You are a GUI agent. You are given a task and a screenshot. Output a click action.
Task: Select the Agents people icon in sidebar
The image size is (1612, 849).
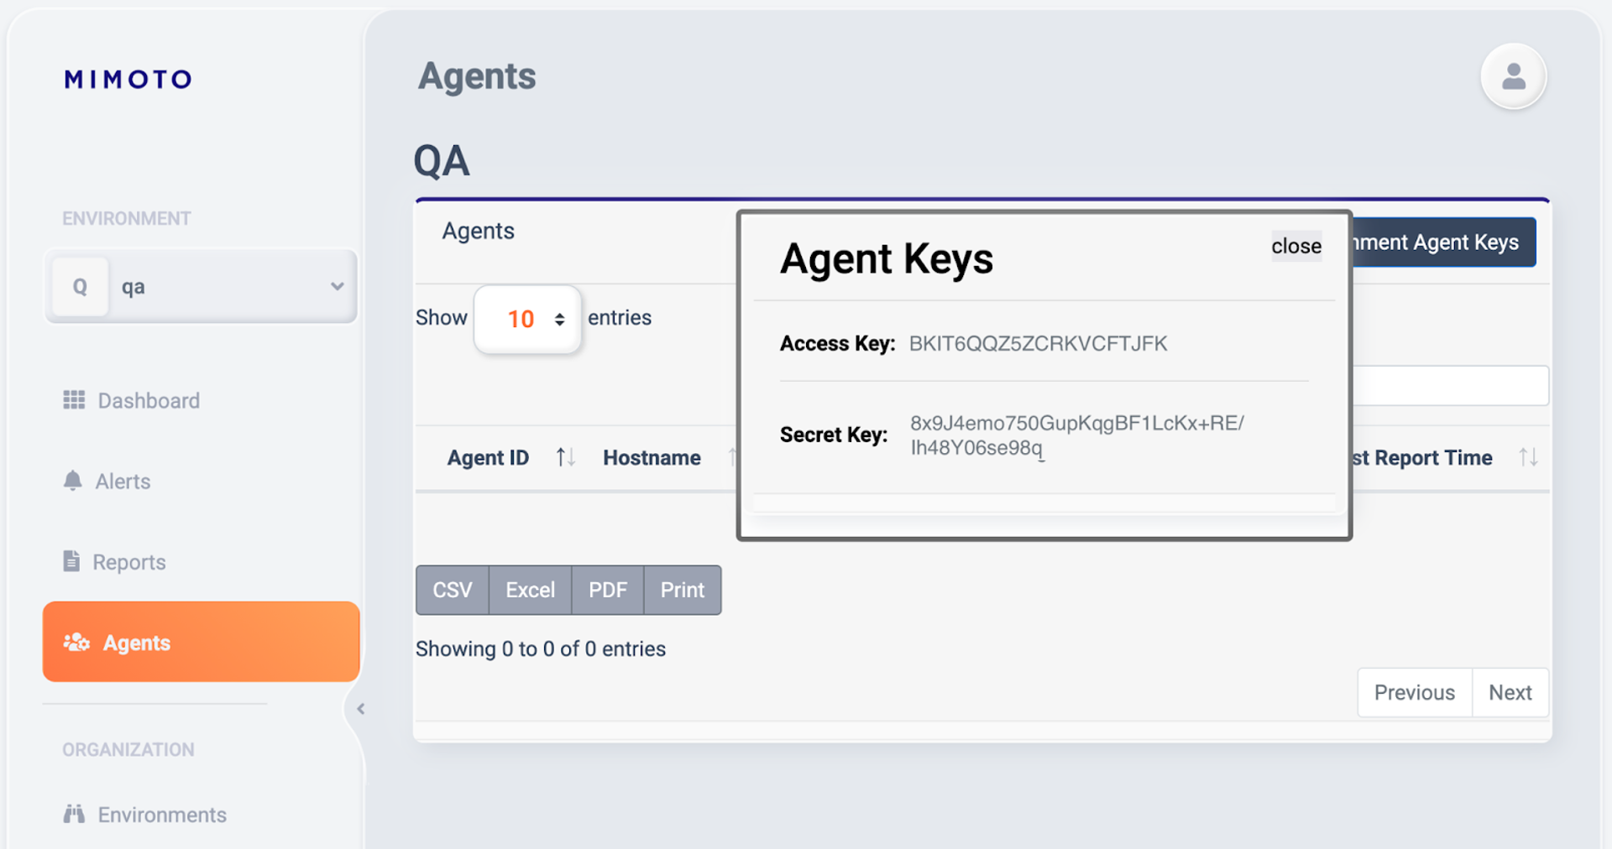pos(76,642)
